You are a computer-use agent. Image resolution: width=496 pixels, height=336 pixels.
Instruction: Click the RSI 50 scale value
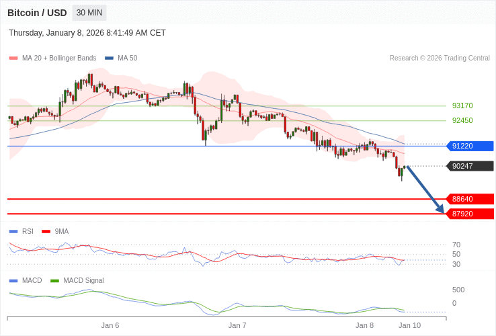(x=456, y=255)
